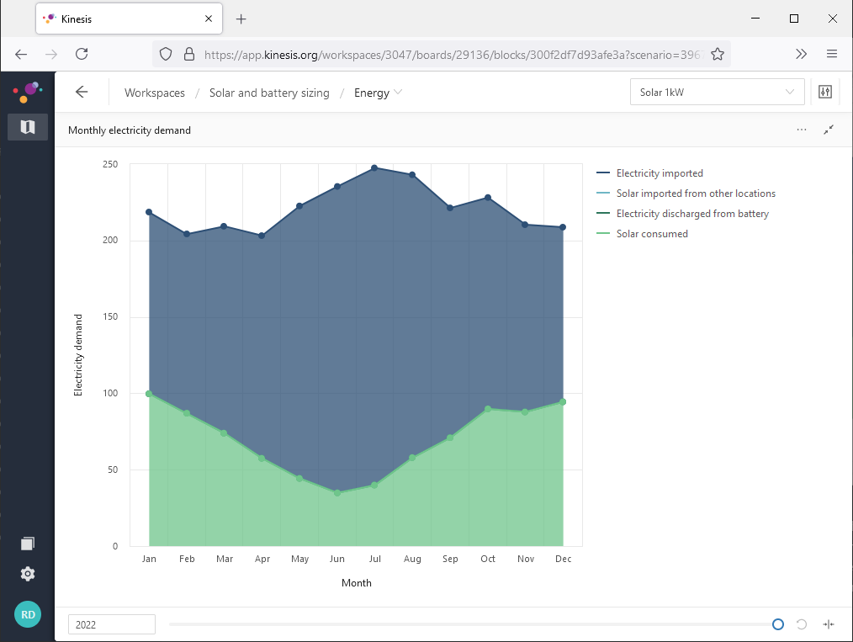Viewport: 853px width, 642px height.
Task: Reload the page
Action: coord(82,54)
